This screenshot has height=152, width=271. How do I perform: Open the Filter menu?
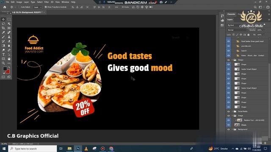47,2
